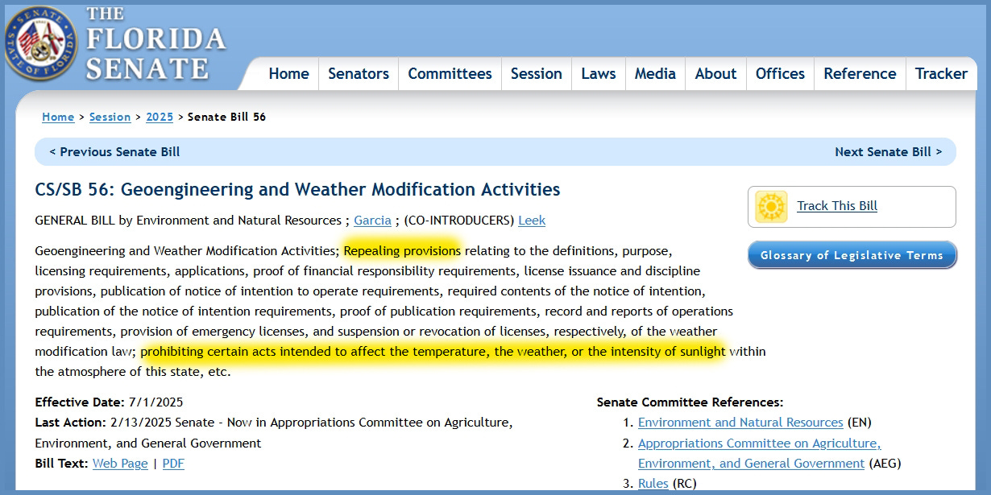Click the Florida Senate seal logo
This screenshot has height=495, width=991.
pyautogui.click(x=40, y=42)
